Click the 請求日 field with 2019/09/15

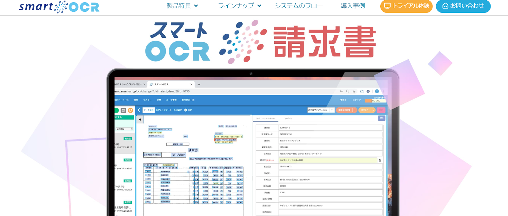331,128
